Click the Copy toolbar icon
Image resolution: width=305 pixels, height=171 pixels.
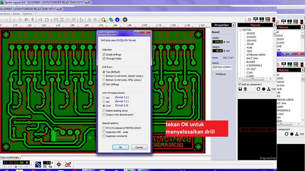(x=20, y=20)
